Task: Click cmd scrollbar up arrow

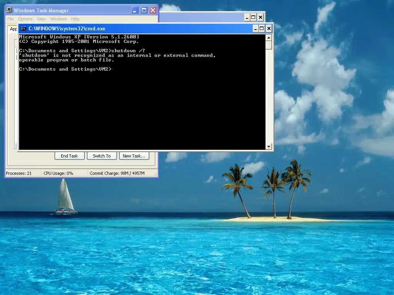Action: tap(269, 38)
